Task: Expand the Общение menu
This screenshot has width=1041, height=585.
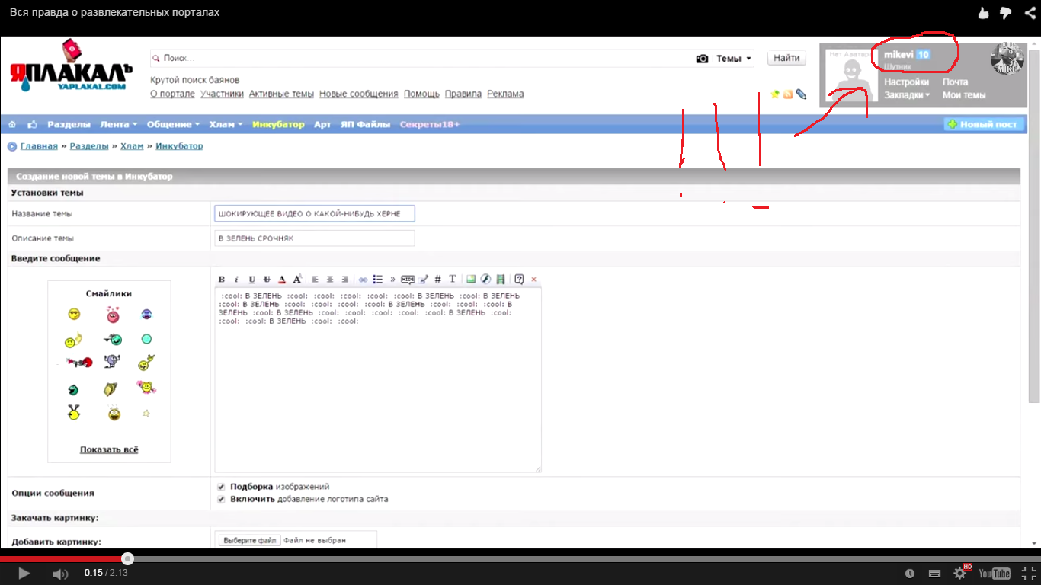Action: pyautogui.click(x=173, y=124)
